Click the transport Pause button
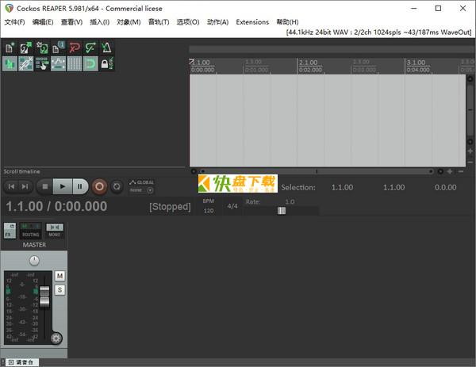 click(x=80, y=186)
